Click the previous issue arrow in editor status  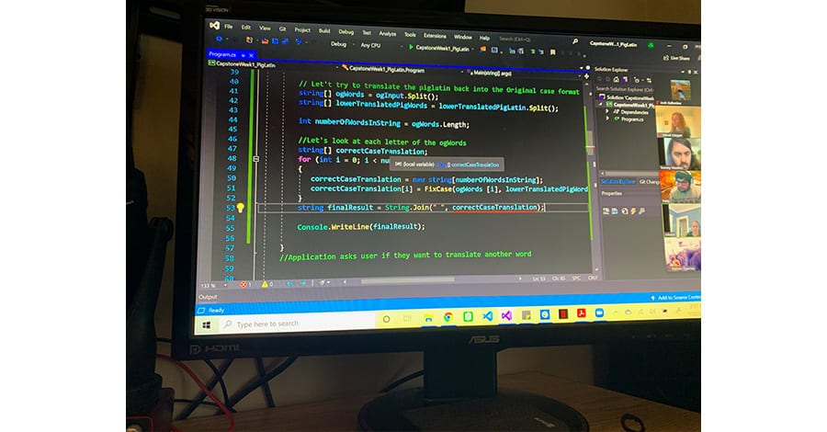point(289,284)
